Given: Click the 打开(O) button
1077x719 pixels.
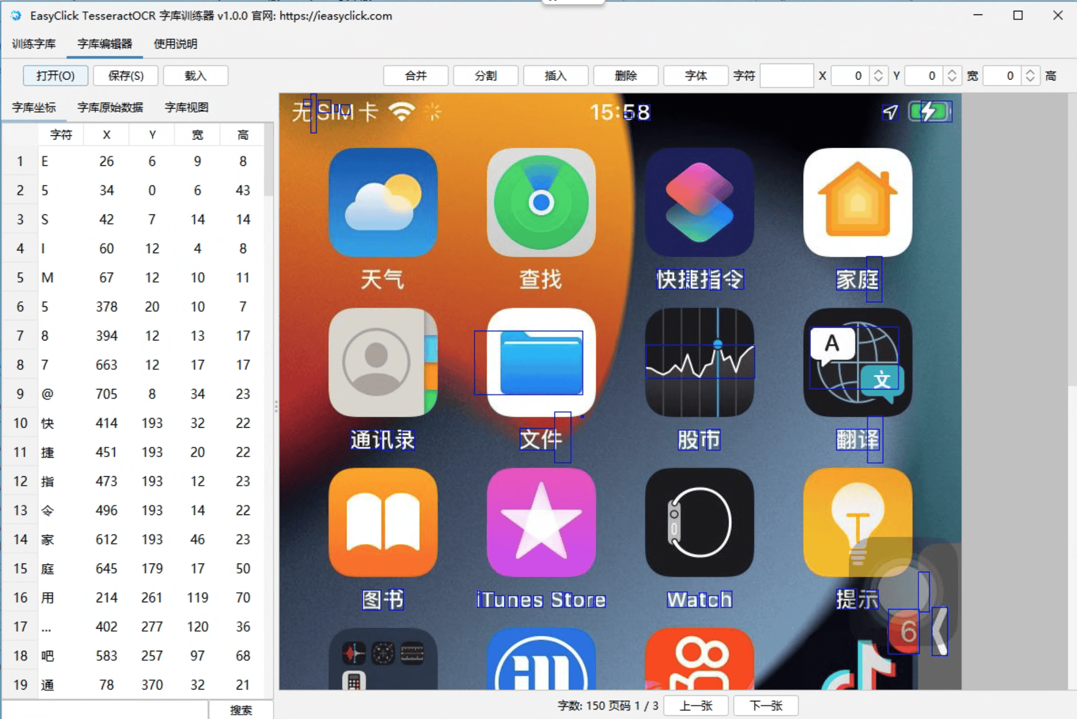Looking at the screenshot, I should [55, 76].
